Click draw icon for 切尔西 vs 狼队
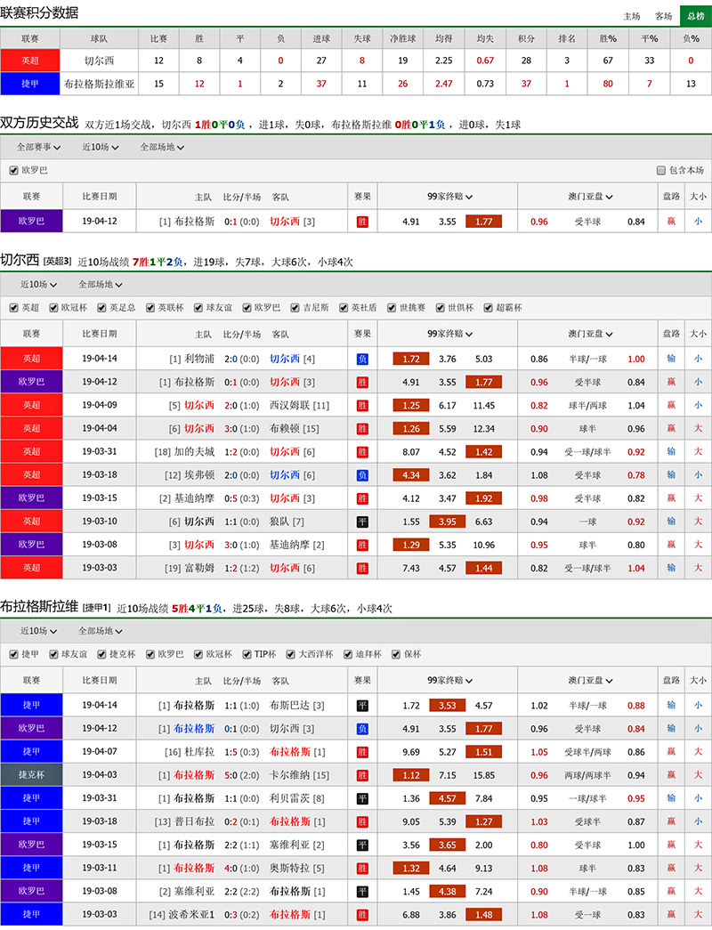Viewport: 712px width, 930px height. (362, 522)
